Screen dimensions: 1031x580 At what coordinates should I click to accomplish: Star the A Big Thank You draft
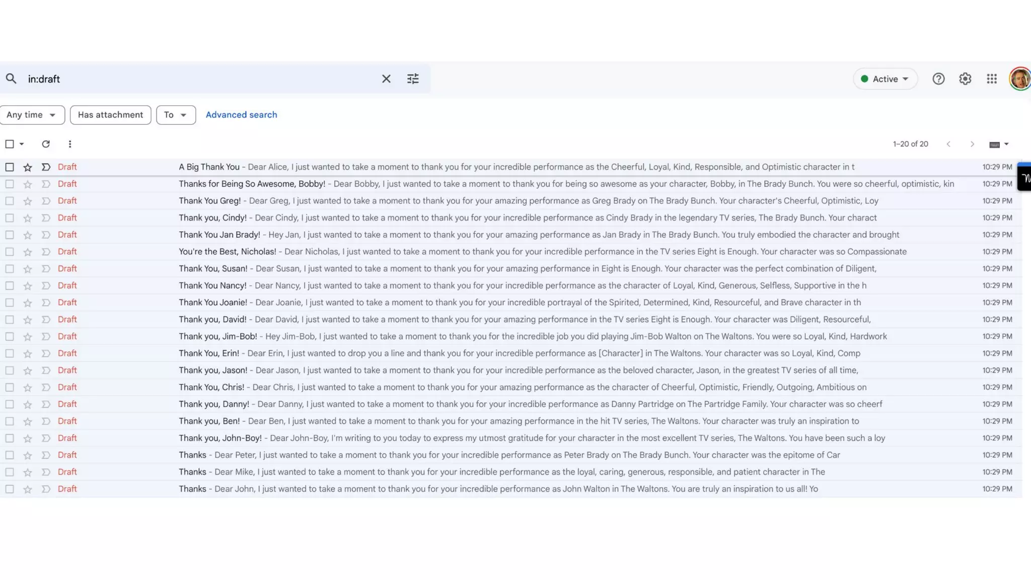[28, 167]
